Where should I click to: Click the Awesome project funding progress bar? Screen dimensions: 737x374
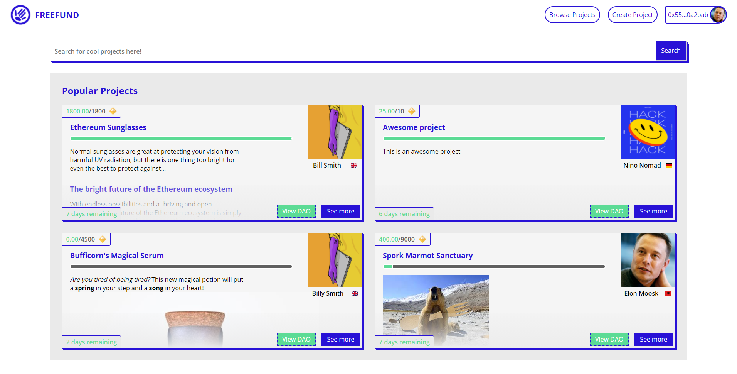coord(494,138)
